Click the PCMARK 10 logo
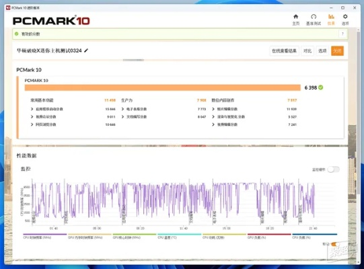The width and height of the screenshot is (364, 269). tap(51, 21)
